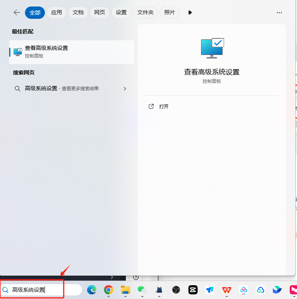This screenshot has width=297, height=299.
Task: Open CapCut from taskbar
Action: [193, 290]
